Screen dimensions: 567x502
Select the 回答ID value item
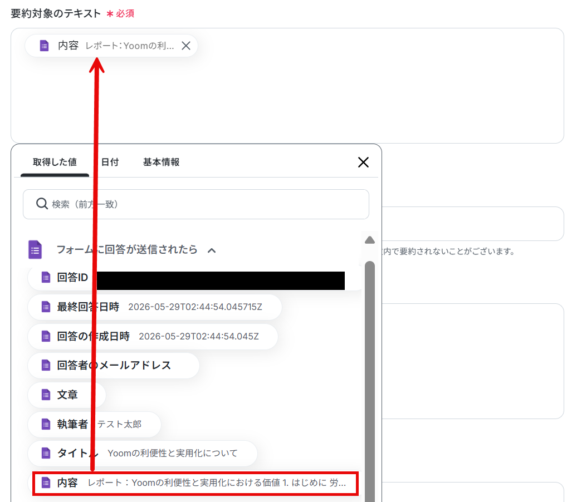[x=194, y=278]
